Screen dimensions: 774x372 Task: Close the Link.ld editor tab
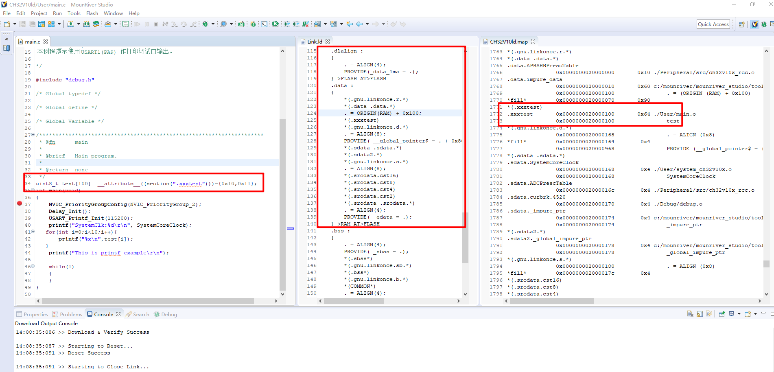(328, 42)
